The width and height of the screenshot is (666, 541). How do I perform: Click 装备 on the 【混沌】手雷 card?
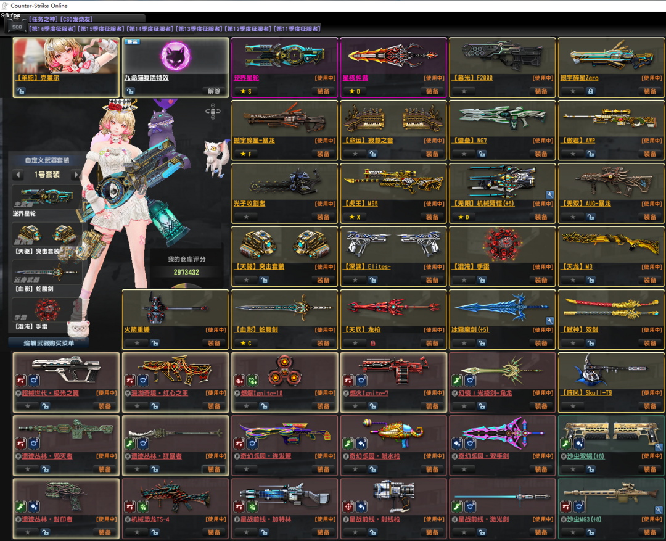541,280
